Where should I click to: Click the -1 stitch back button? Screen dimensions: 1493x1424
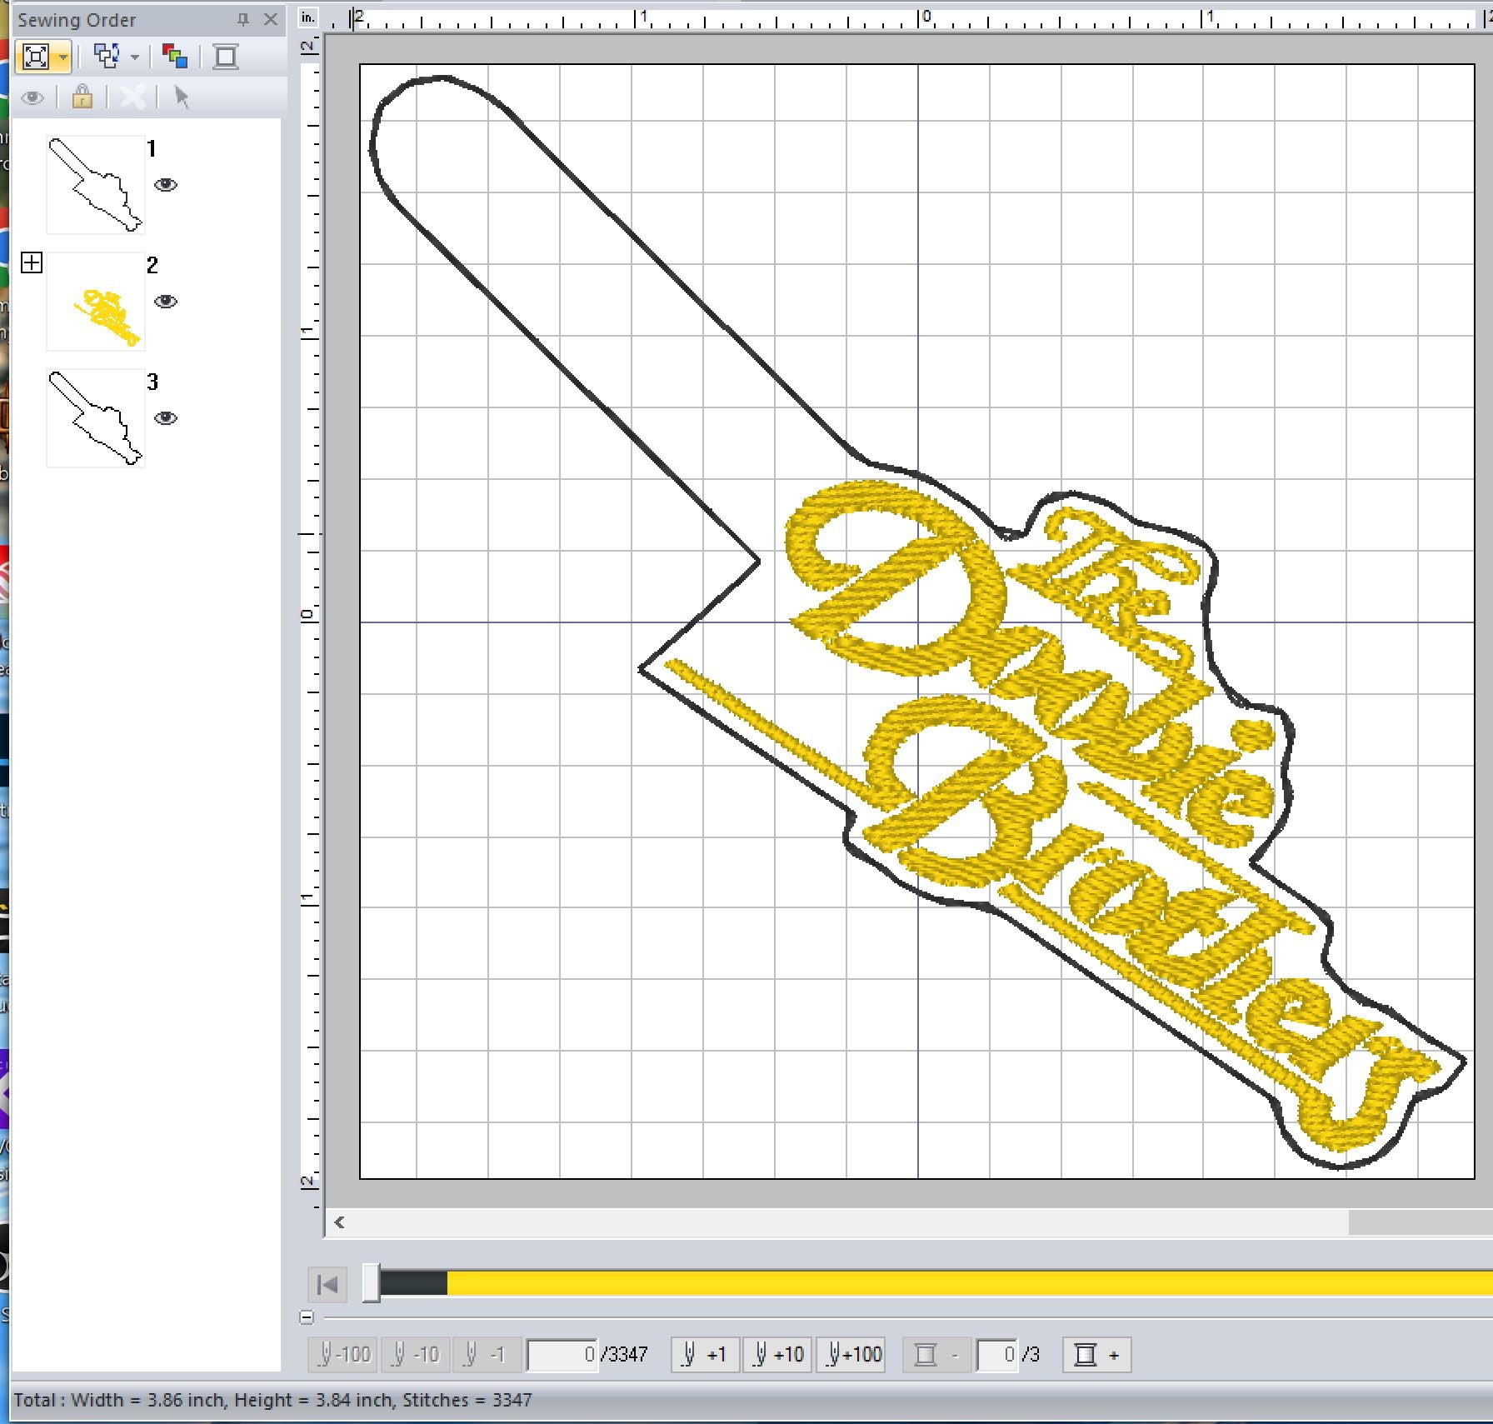coord(487,1355)
